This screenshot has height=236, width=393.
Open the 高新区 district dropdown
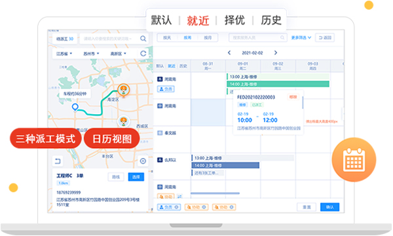coord(119,54)
